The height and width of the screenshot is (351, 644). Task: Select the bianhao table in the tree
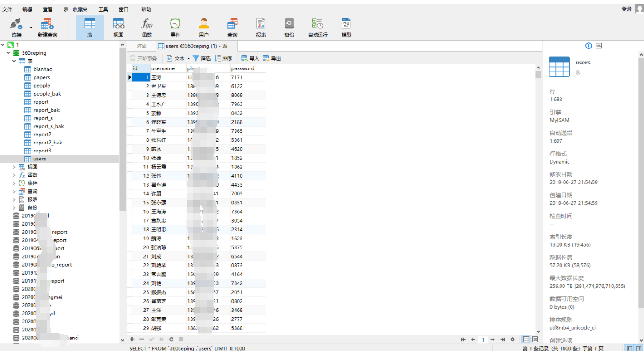coord(43,69)
